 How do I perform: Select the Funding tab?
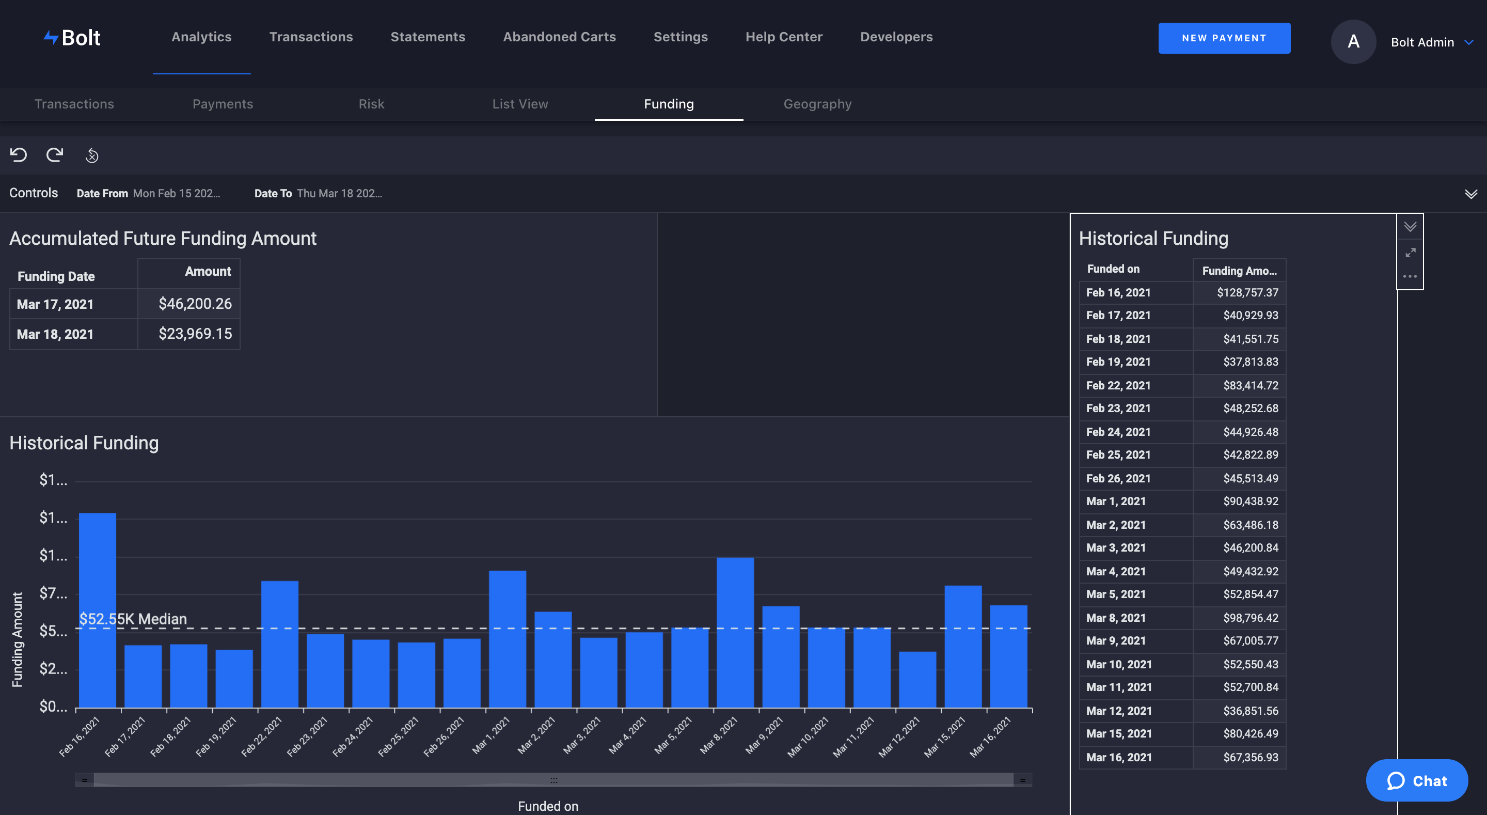pos(669,104)
